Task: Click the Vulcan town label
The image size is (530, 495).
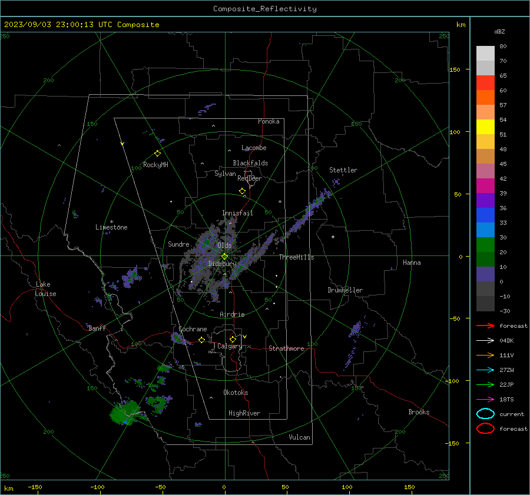Action: click(299, 437)
